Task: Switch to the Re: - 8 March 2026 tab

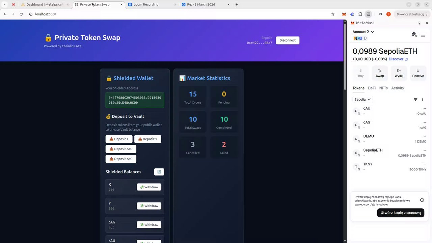Action: point(206,4)
